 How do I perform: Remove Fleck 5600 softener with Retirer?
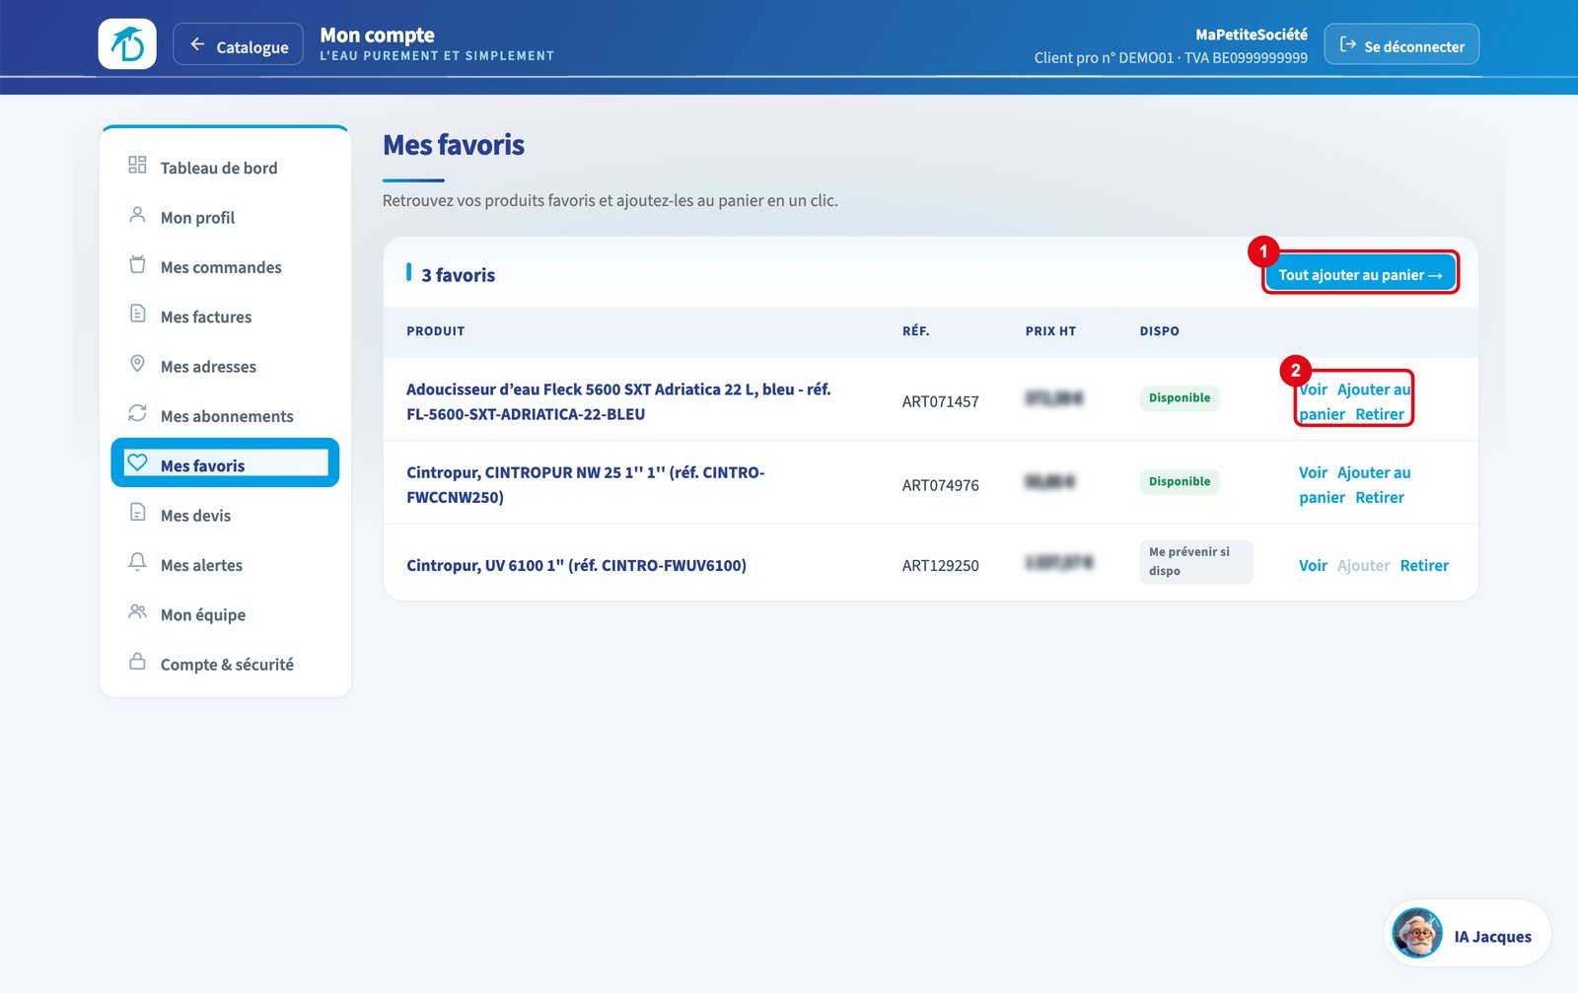(x=1379, y=414)
